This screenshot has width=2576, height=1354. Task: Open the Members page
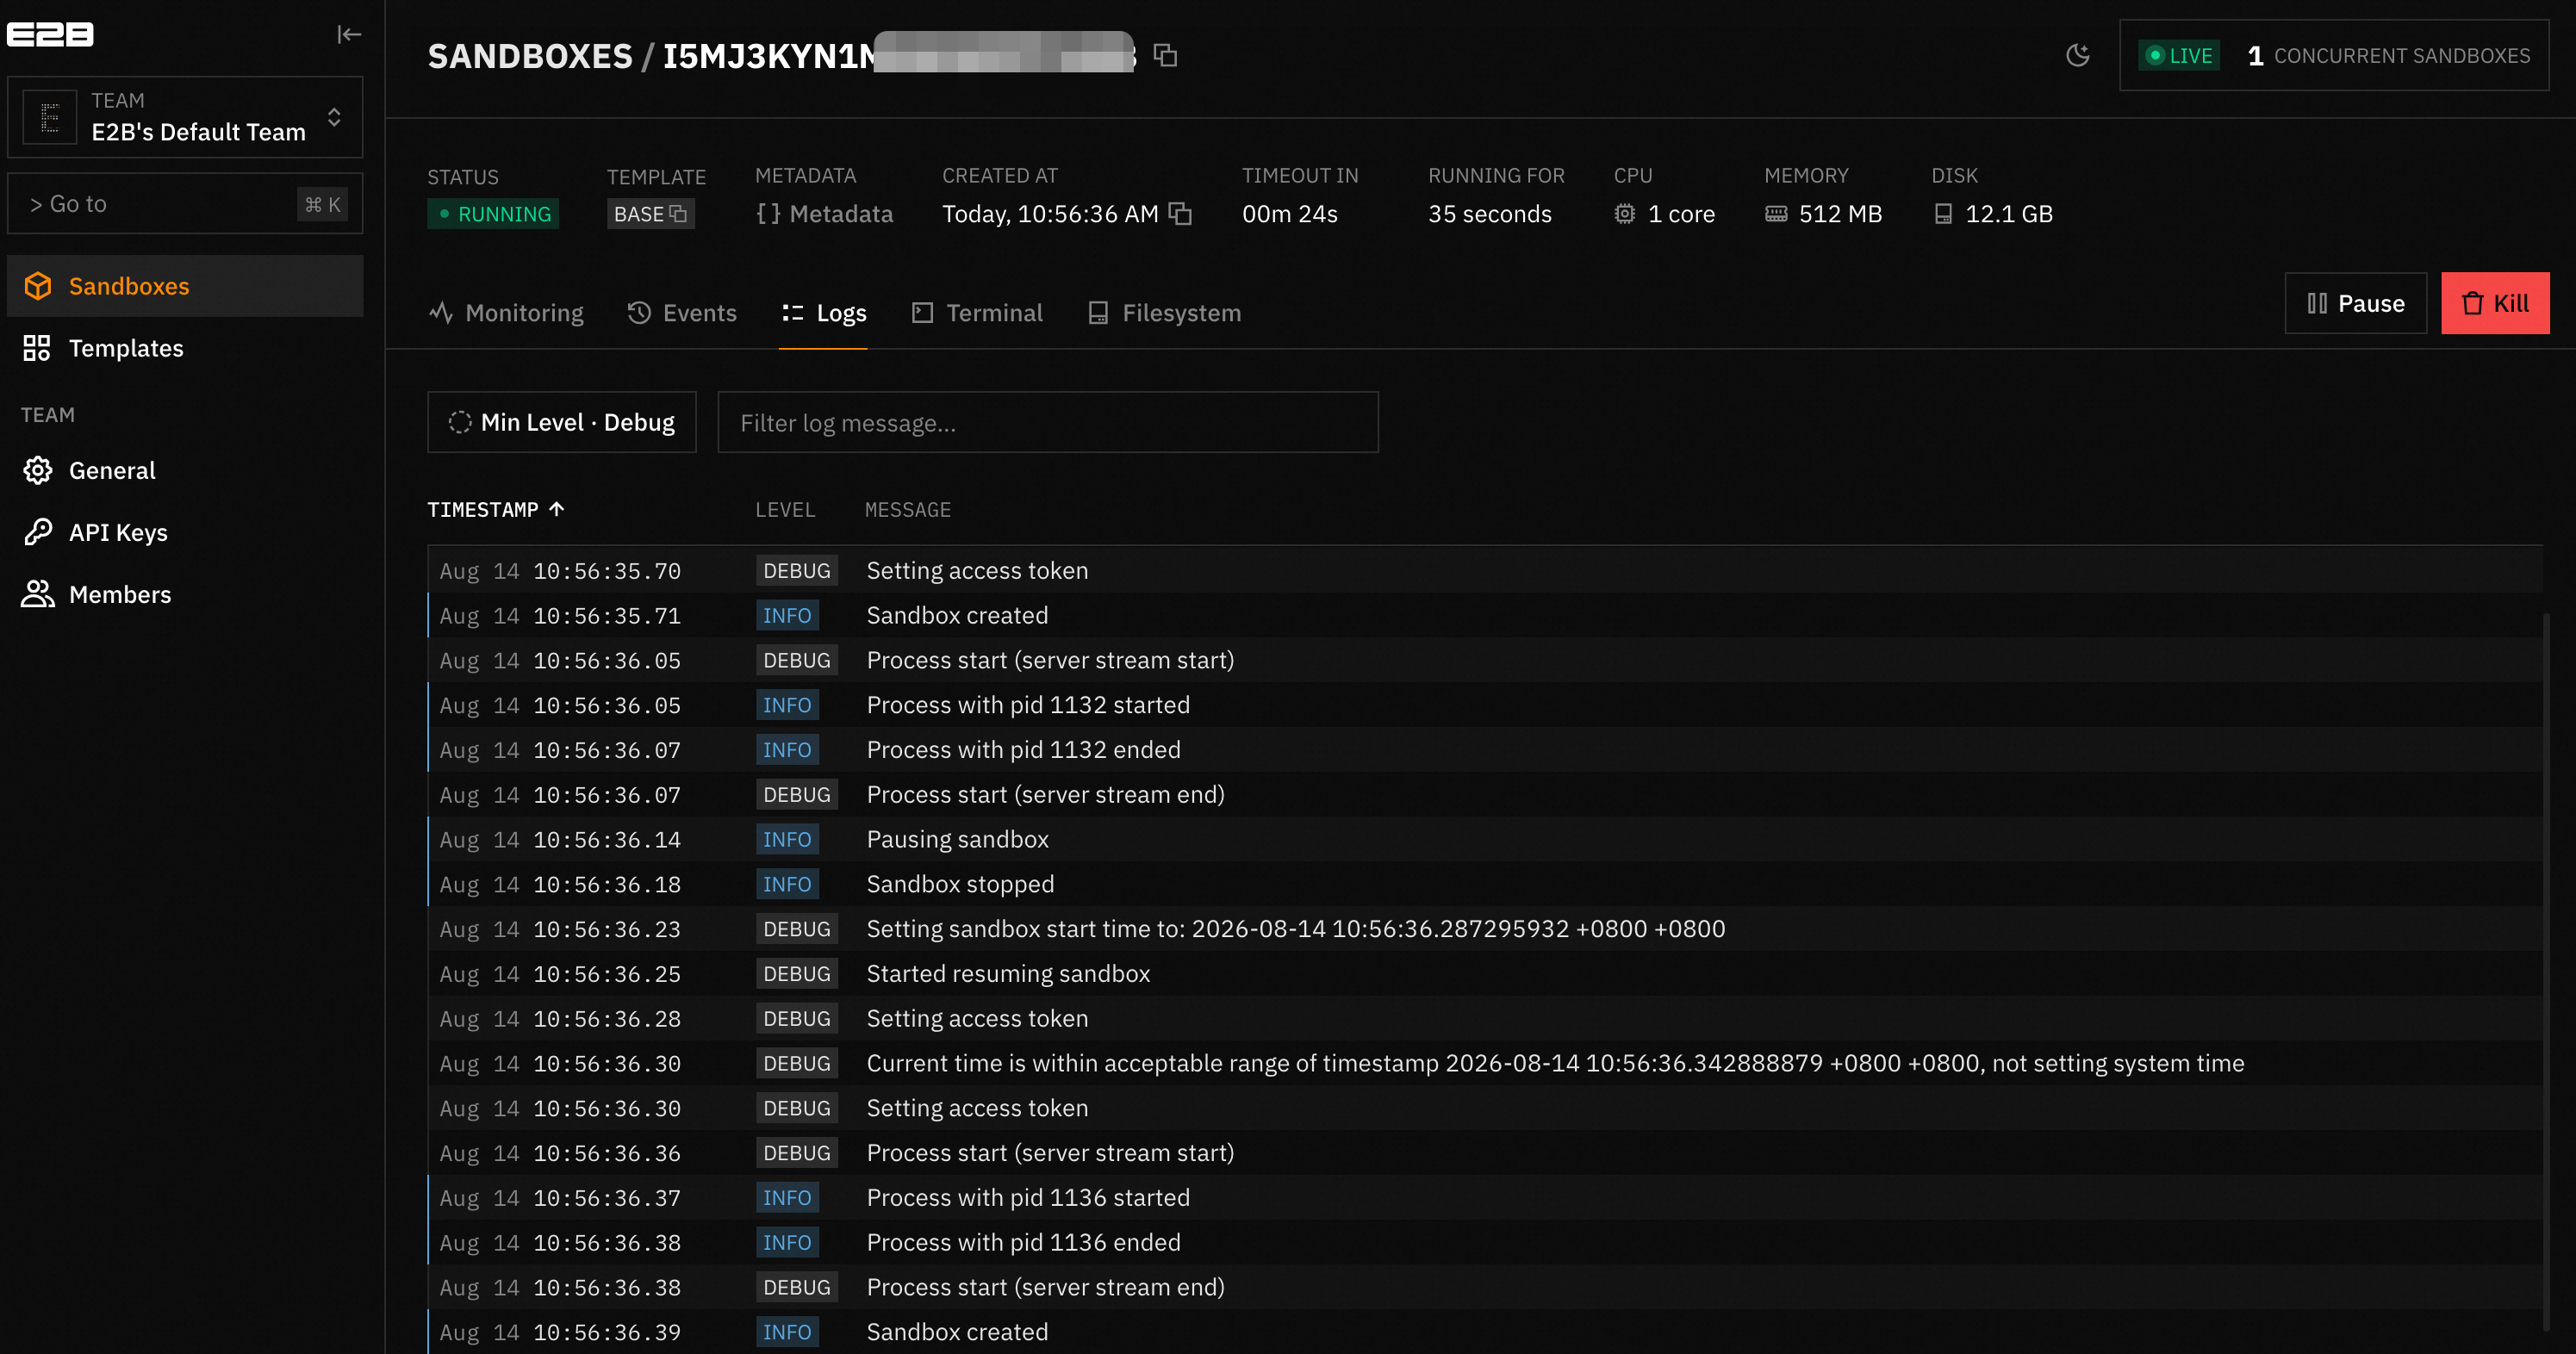(x=185, y=594)
